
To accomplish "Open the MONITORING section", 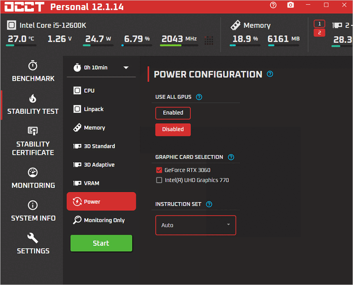I will coord(33,178).
